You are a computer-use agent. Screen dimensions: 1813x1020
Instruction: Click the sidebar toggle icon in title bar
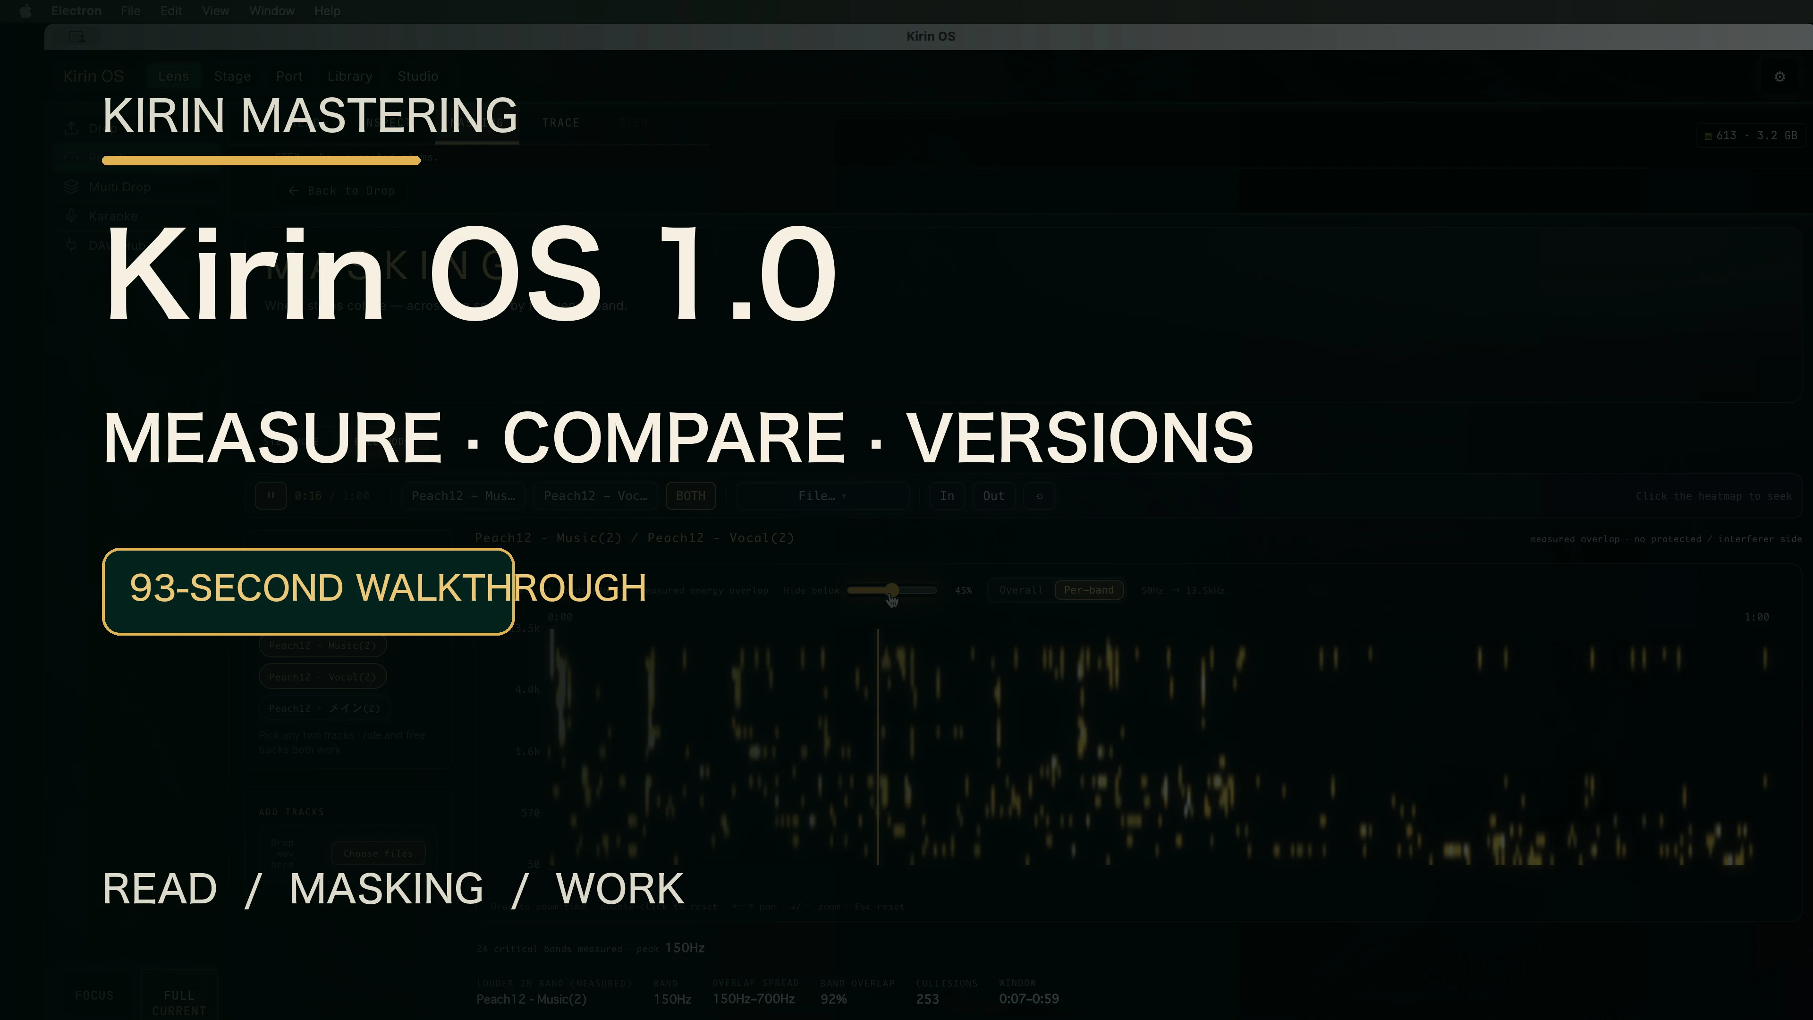[77, 37]
